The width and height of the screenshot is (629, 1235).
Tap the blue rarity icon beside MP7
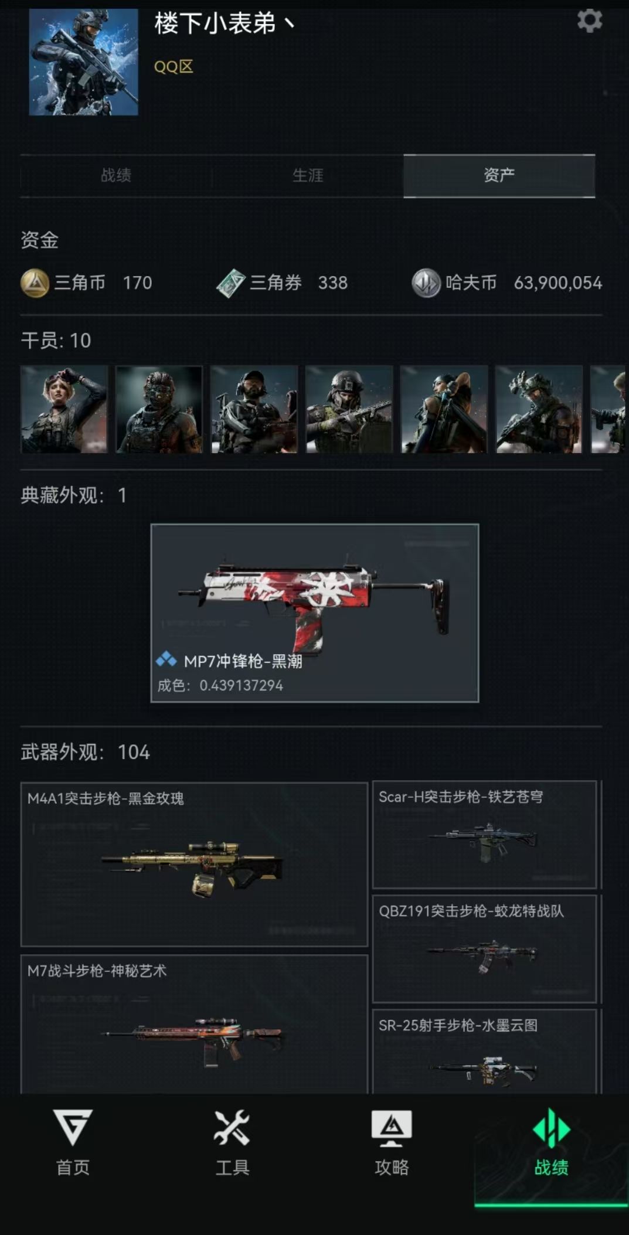click(x=166, y=660)
